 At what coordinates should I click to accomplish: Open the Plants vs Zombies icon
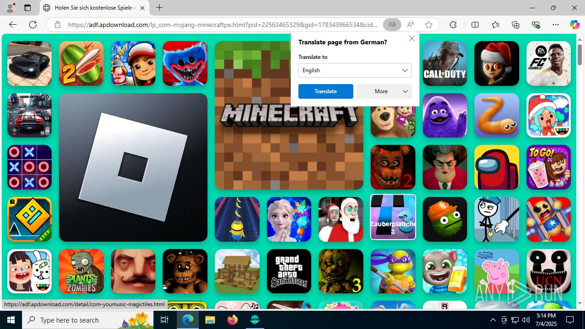click(81, 271)
